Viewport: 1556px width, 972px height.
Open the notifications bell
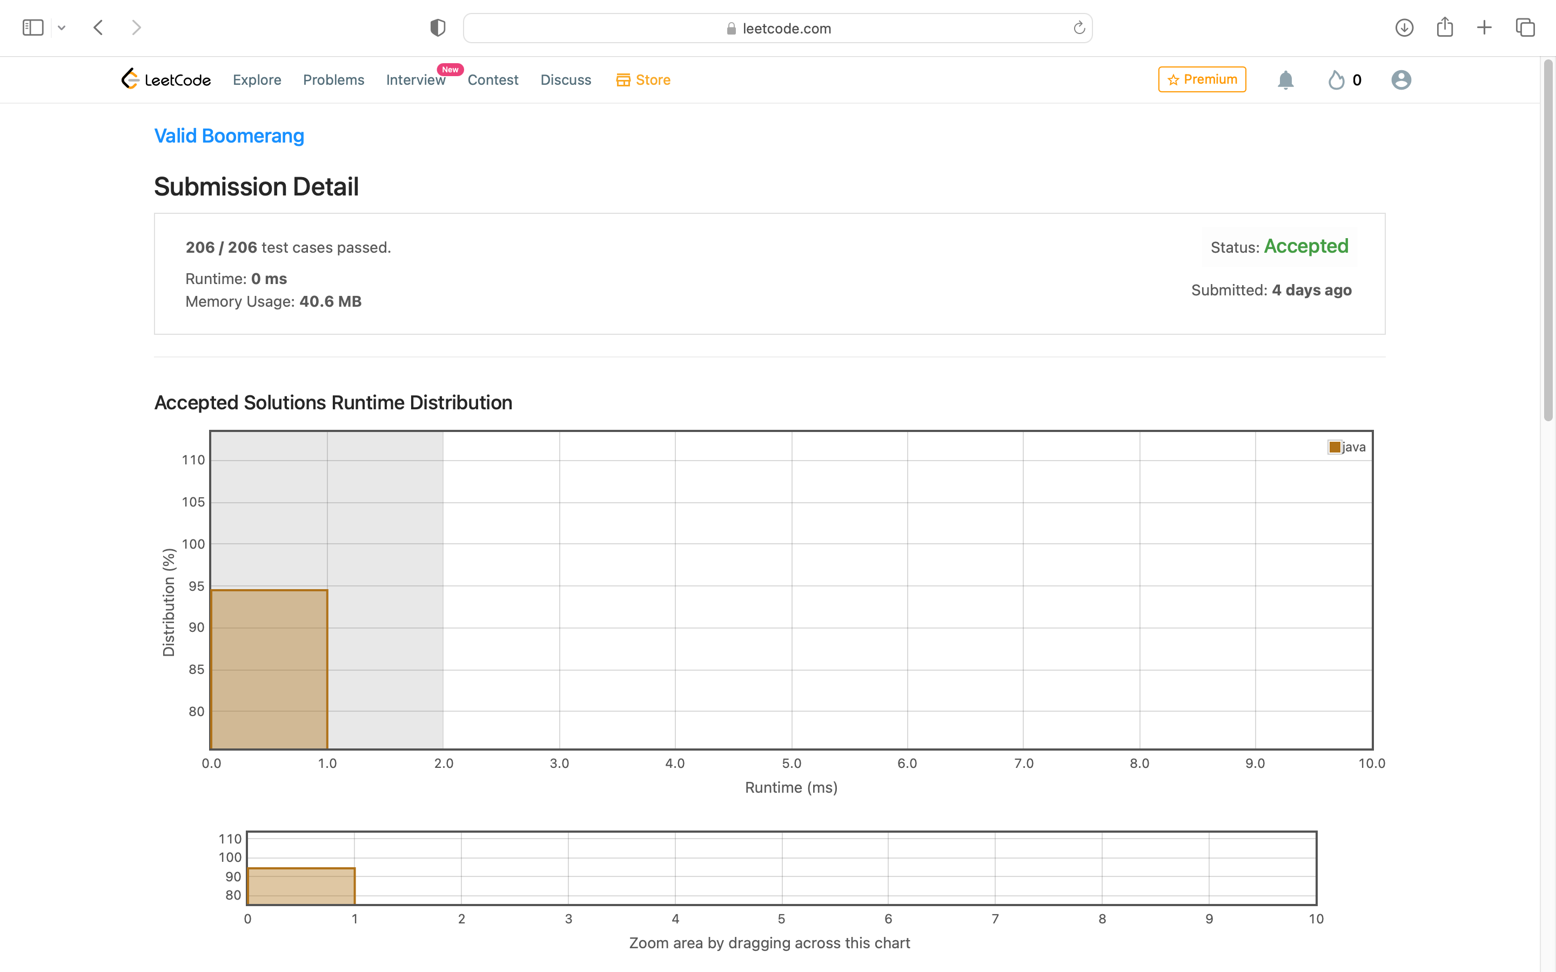tap(1285, 80)
